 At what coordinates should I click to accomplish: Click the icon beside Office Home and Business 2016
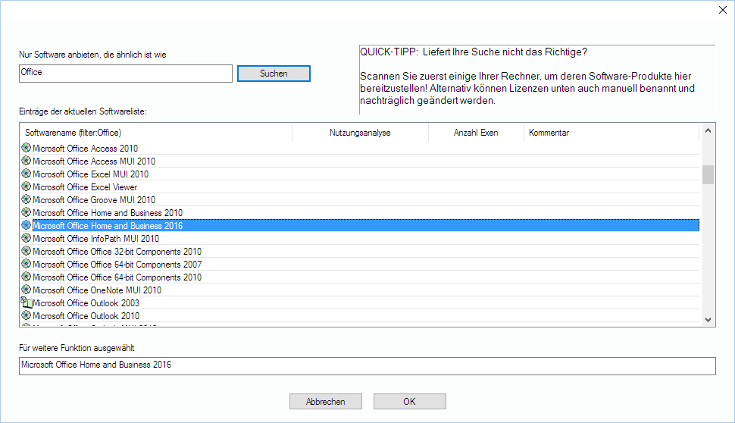coord(27,225)
